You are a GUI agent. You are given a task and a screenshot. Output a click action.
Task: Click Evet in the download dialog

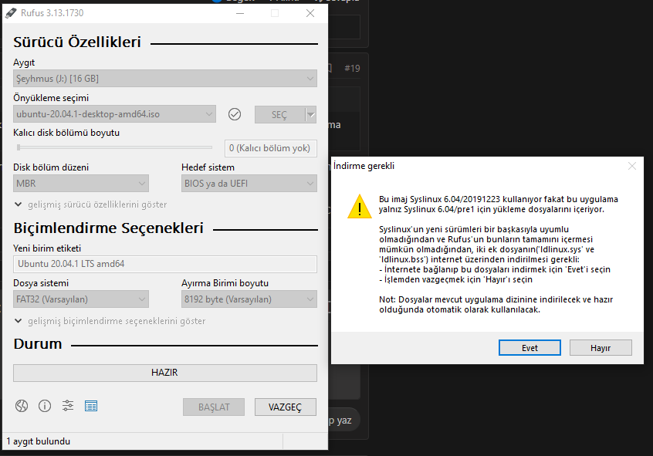(x=530, y=348)
